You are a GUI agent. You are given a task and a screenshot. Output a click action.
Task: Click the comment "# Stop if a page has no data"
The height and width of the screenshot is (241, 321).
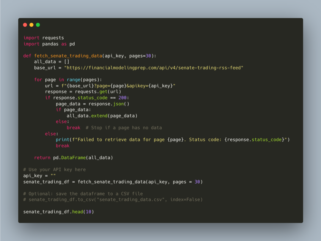pyautogui.click(x=124, y=128)
